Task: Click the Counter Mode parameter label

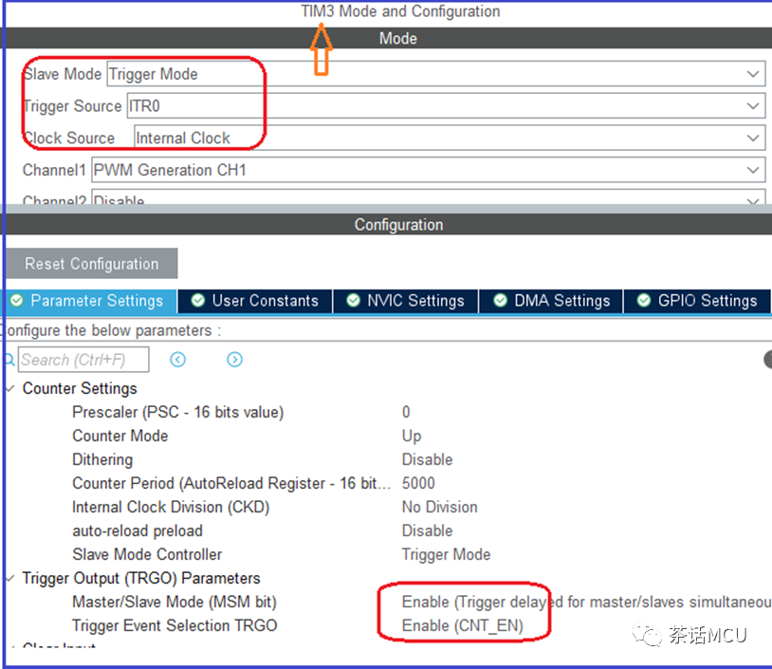Action: click(120, 436)
